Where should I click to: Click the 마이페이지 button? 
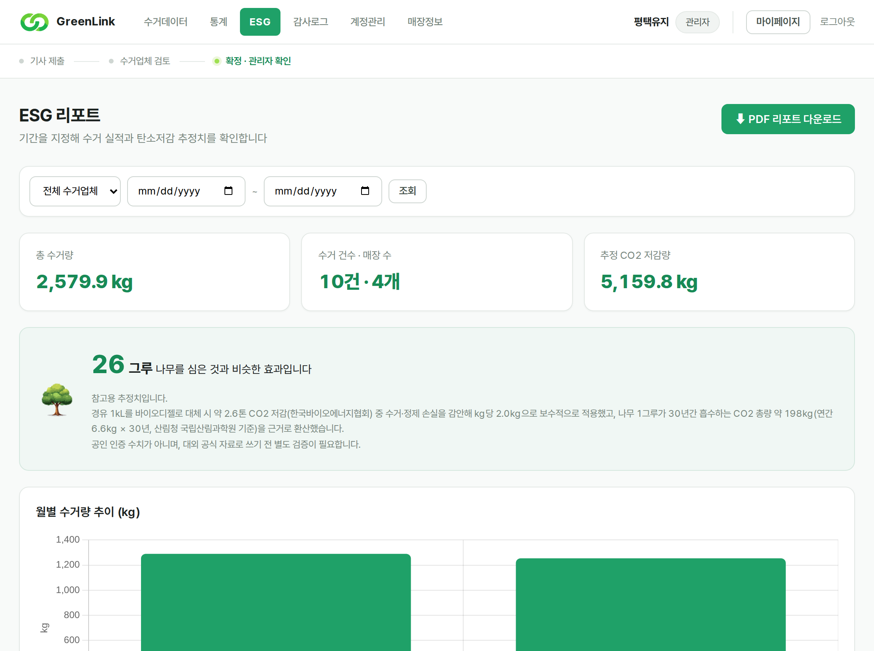tap(778, 22)
